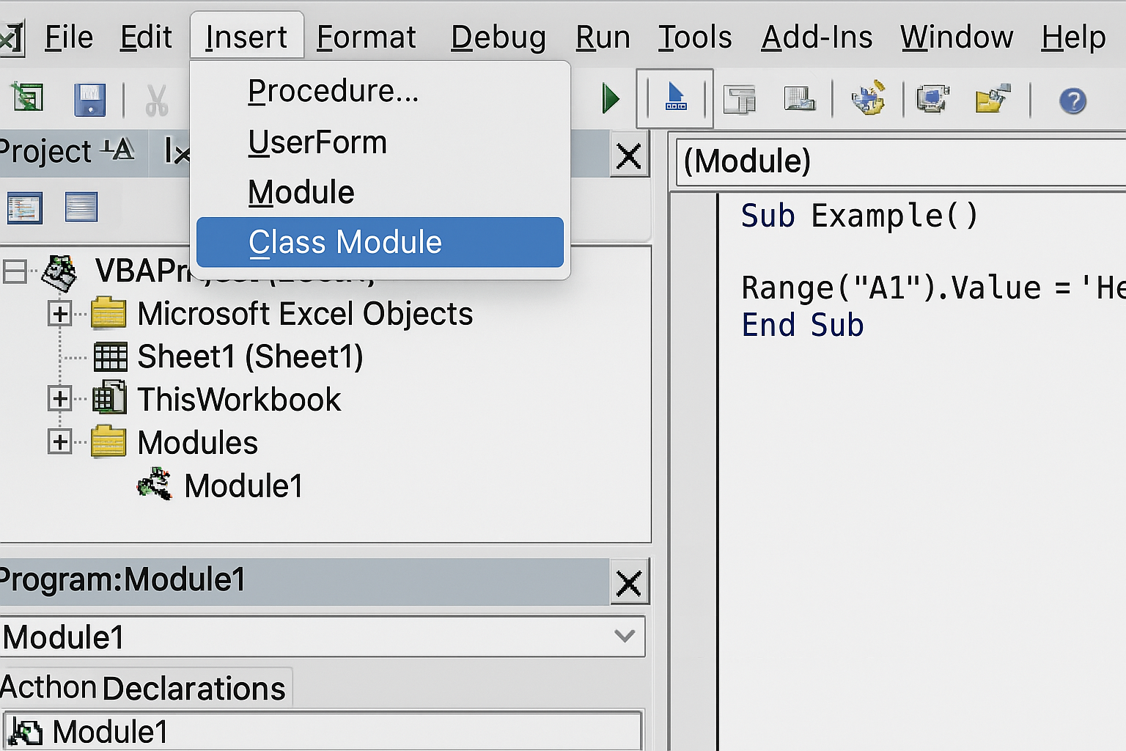Click the View Code icon in Project pane

coord(25,208)
